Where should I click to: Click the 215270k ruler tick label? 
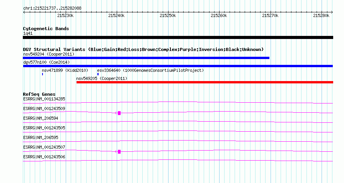pyautogui.click(x=270, y=15)
